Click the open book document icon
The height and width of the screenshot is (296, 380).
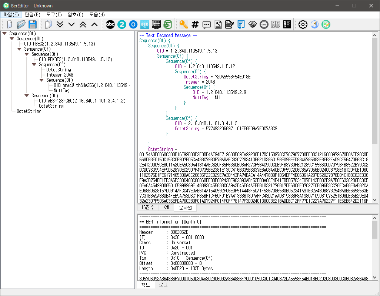coord(276,24)
